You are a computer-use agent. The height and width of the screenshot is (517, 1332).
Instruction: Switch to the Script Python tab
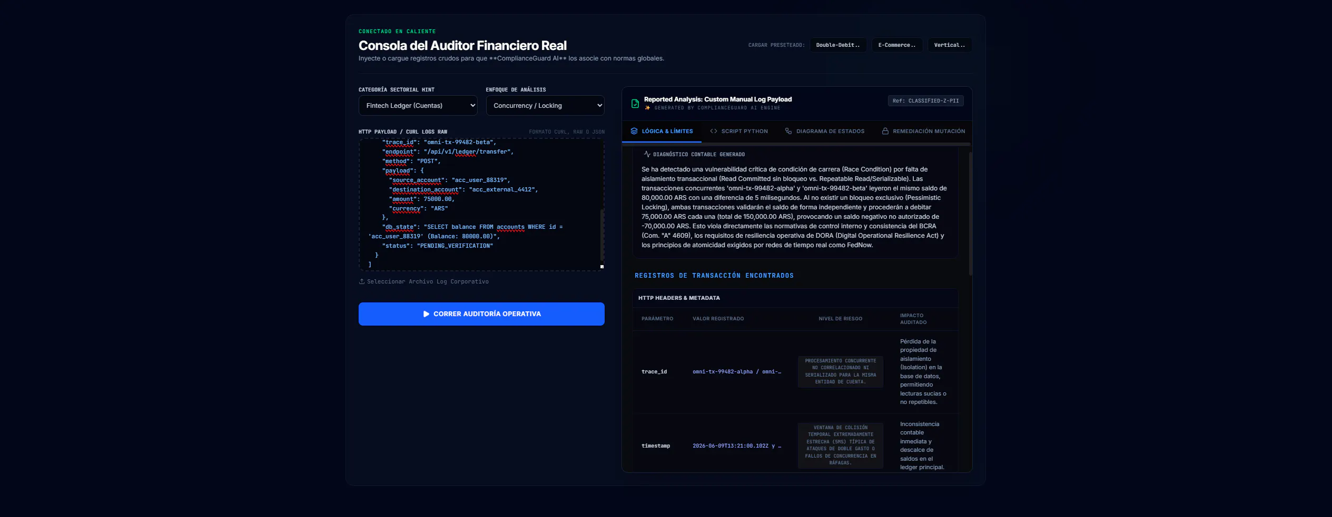pos(739,131)
